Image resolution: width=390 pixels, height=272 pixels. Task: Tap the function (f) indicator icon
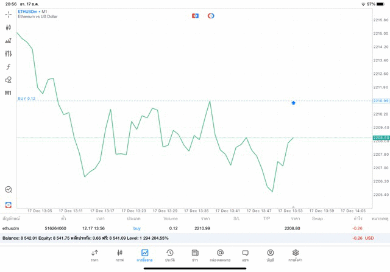(x=8, y=67)
